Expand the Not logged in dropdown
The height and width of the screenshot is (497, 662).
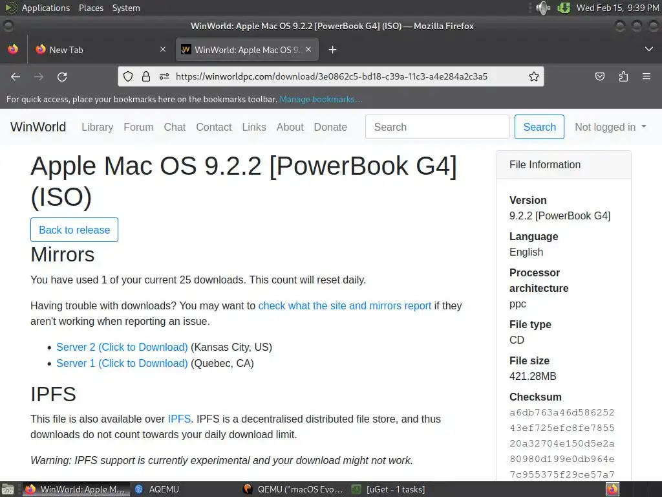[610, 127]
